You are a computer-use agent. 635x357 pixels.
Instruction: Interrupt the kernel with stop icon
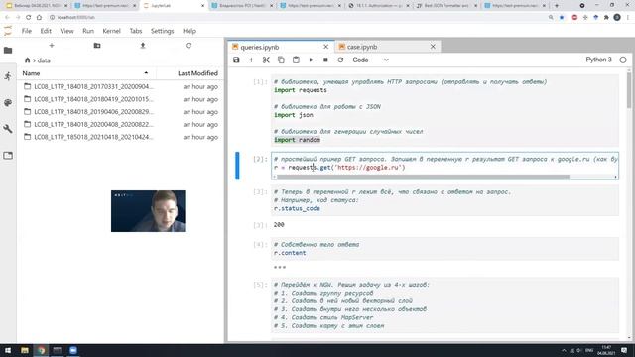point(325,59)
